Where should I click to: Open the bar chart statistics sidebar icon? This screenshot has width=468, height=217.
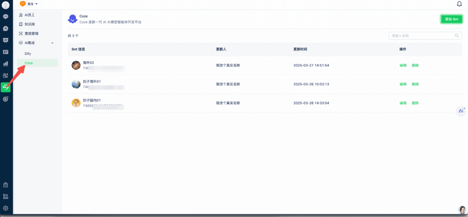click(5, 64)
